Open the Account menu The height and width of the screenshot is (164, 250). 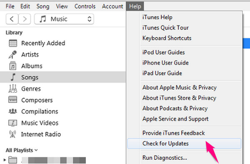tap(112, 6)
